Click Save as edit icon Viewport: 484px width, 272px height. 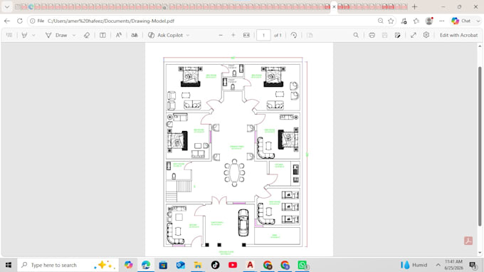(x=398, y=35)
